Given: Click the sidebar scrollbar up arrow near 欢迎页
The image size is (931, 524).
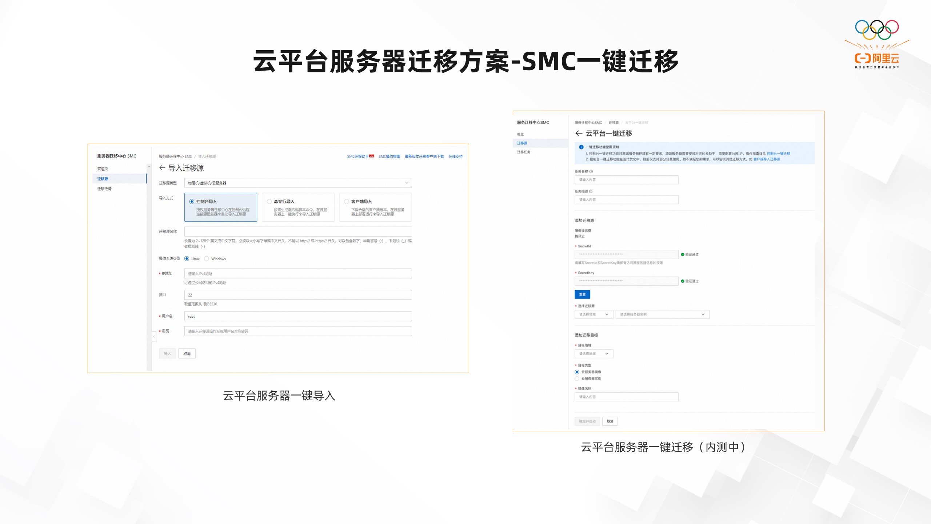Looking at the screenshot, I should click(x=149, y=167).
